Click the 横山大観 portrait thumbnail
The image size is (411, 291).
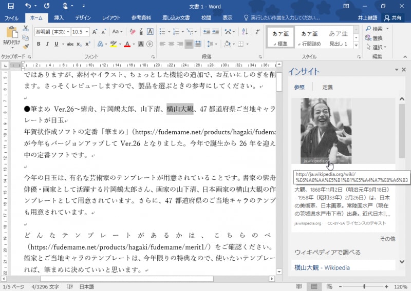(326, 131)
